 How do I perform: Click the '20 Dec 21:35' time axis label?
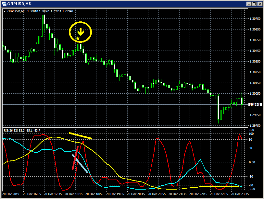click(x=177, y=194)
